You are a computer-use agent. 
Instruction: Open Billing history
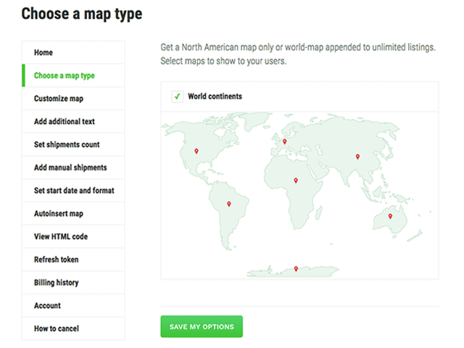tap(57, 283)
